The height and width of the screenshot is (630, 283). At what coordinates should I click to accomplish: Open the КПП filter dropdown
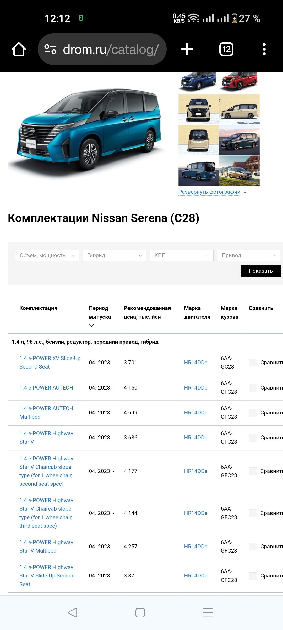coord(182,255)
